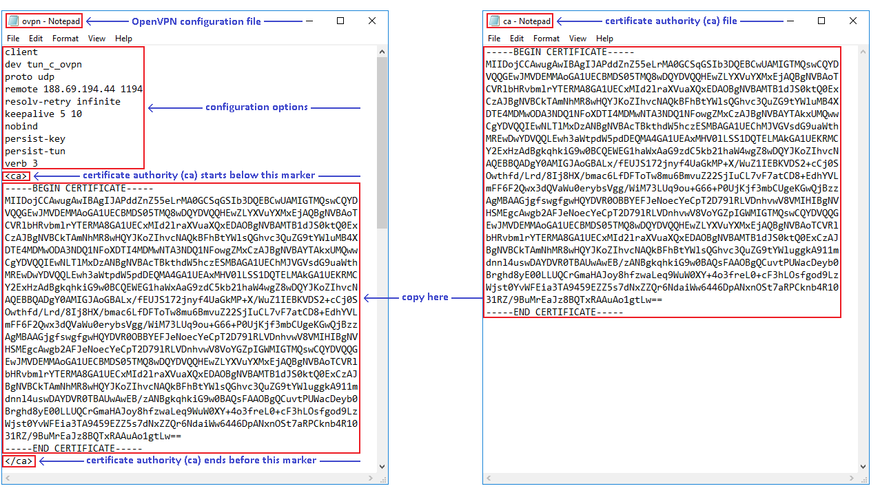Minimize the ca Notepad window
The height and width of the screenshot is (495, 880).
(790, 21)
